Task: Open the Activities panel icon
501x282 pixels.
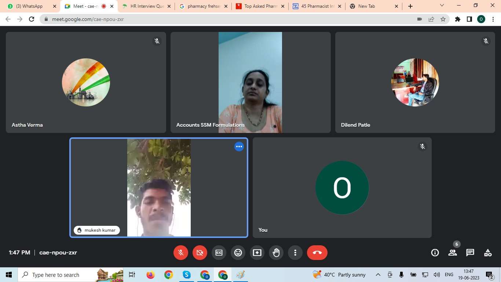Action: pyautogui.click(x=488, y=253)
